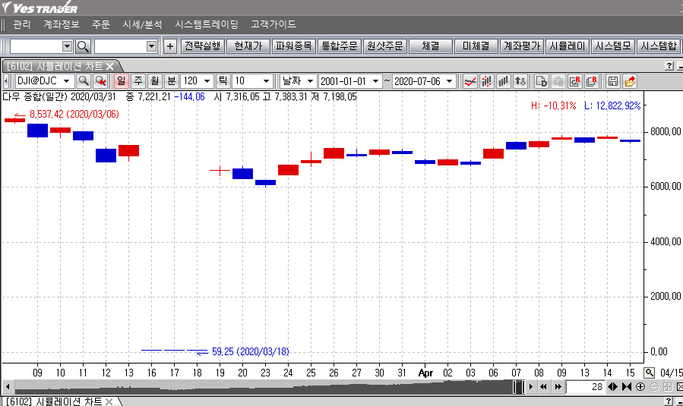This screenshot has width=683, height=406.
Task: Click the bar count field showing 28
Action: coord(585,387)
